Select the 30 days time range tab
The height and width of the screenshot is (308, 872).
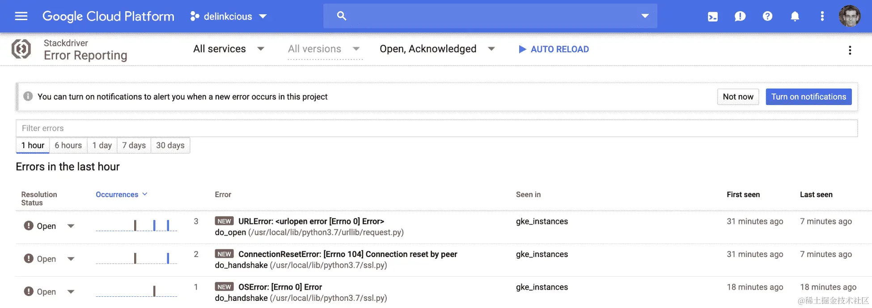pos(170,145)
